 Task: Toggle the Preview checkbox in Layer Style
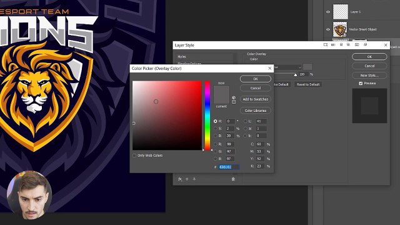361,83
